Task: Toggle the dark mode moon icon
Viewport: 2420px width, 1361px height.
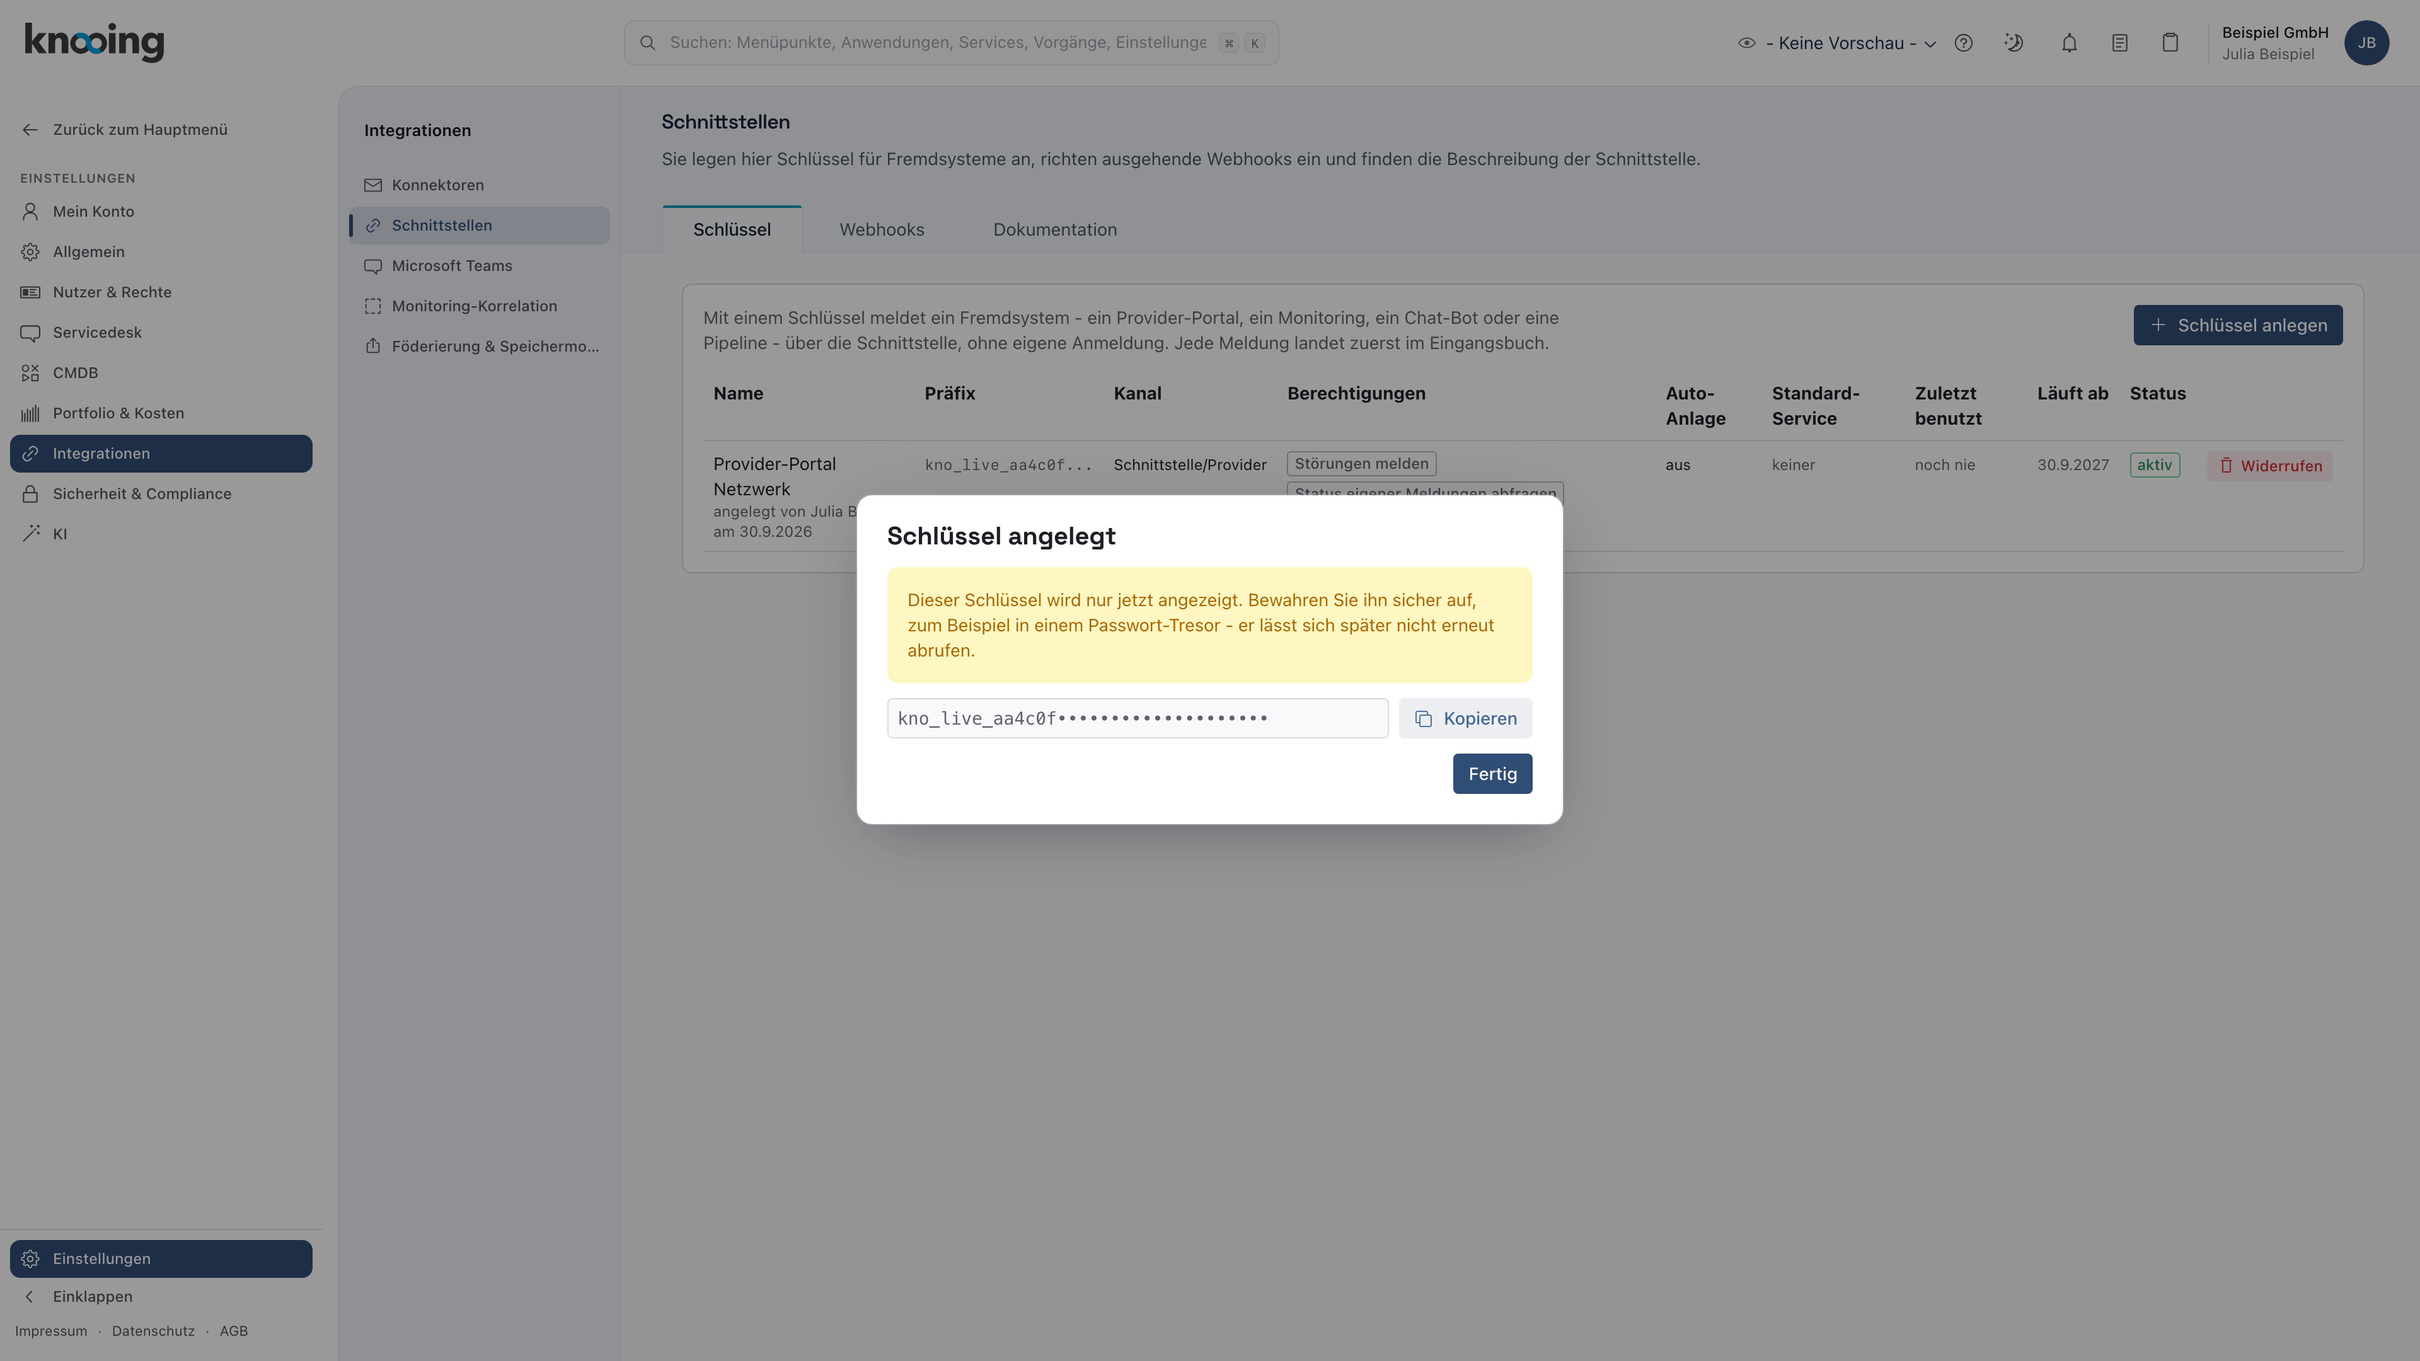Action: (x=2014, y=43)
